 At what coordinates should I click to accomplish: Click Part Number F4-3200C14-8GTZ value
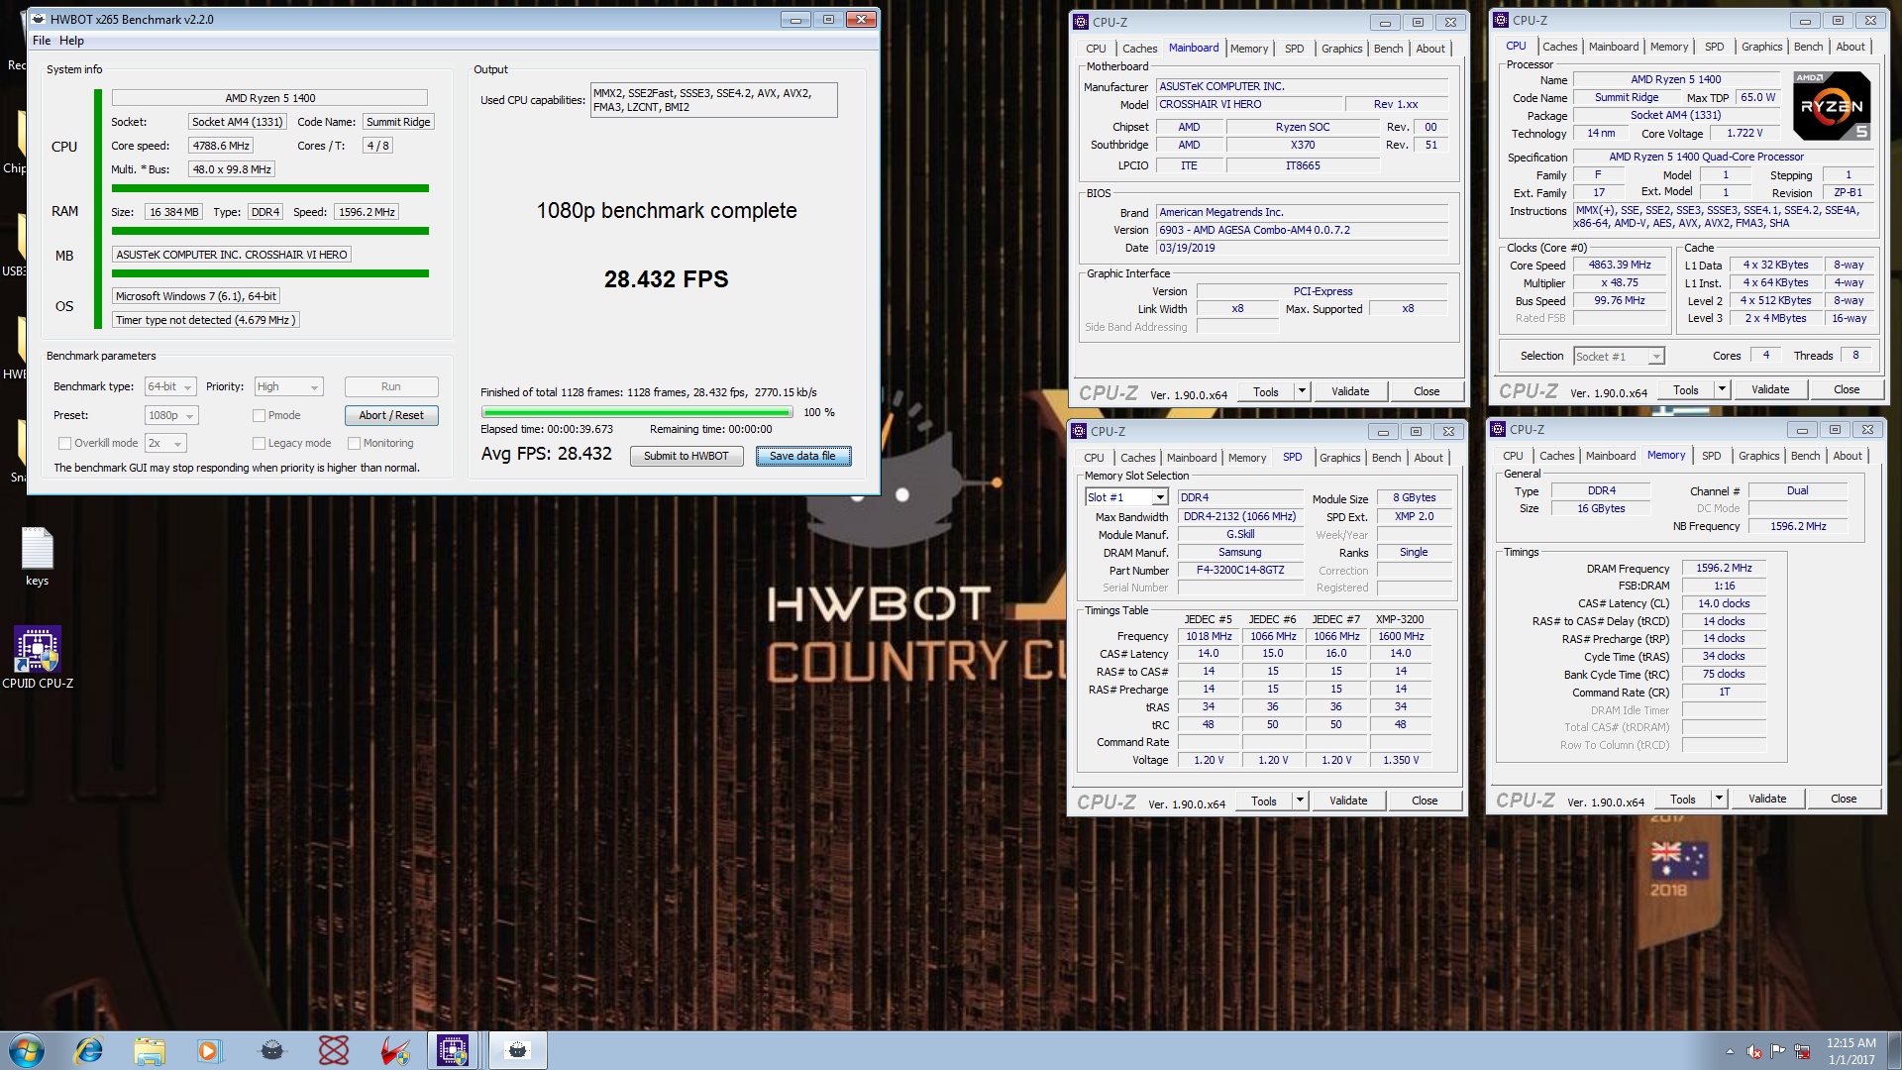[1240, 571]
